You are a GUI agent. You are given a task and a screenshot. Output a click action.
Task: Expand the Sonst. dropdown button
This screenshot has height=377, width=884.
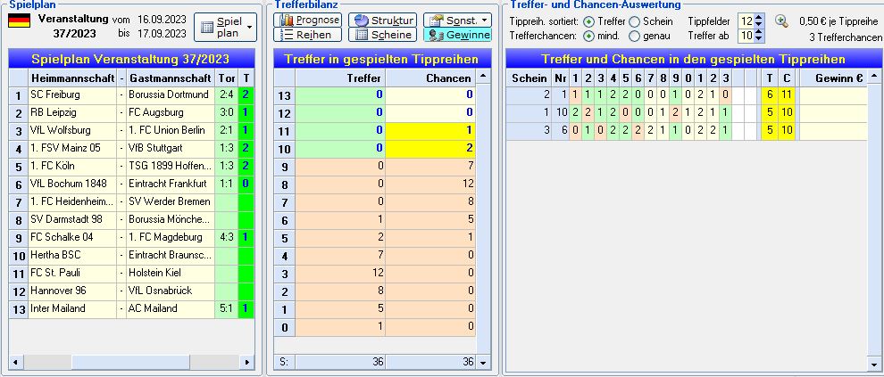tap(457, 20)
